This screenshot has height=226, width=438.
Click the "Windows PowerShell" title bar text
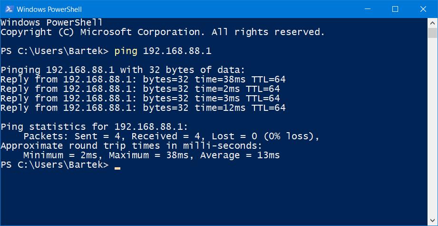(49, 9)
